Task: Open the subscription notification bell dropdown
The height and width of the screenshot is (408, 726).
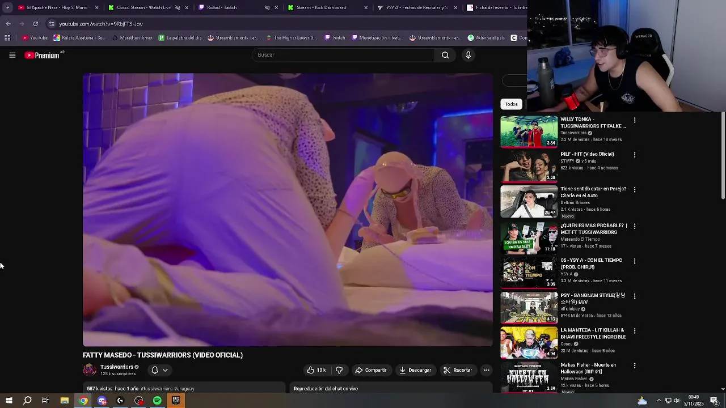Action: point(159,370)
